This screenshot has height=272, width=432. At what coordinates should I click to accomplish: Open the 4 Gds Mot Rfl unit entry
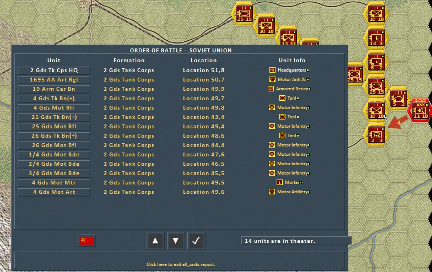pyautogui.click(x=54, y=108)
